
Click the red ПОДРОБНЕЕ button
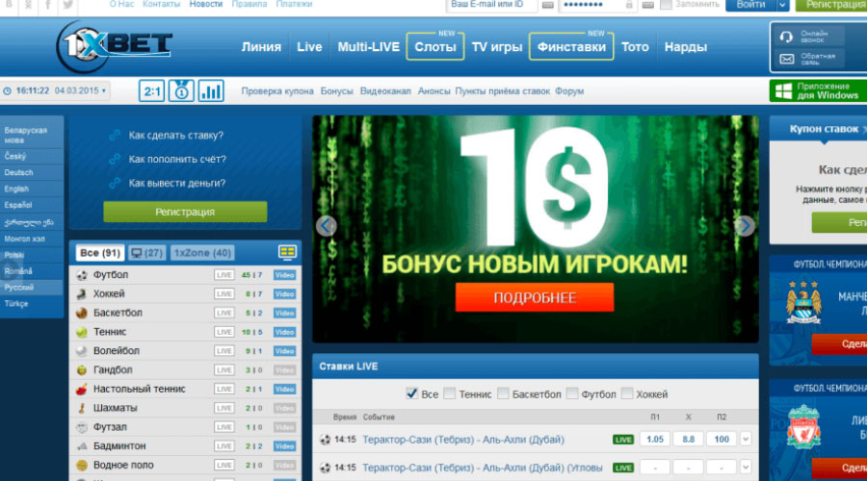[535, 297]
